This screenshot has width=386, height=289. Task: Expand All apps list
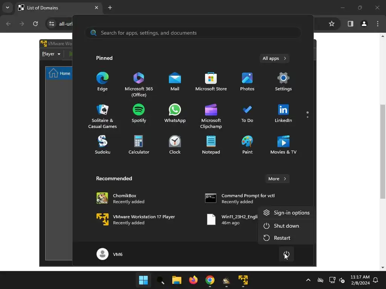pos(274,58)
